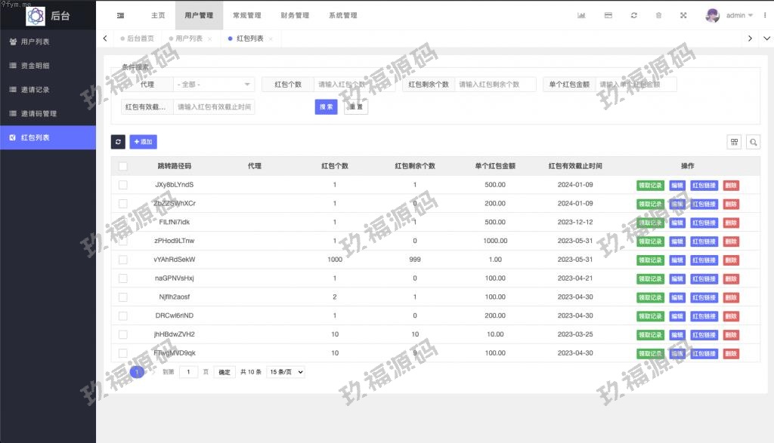Screen dimensions: 774x443
Task: Click the 红包个数 input field
Action: tap(354, 85)
